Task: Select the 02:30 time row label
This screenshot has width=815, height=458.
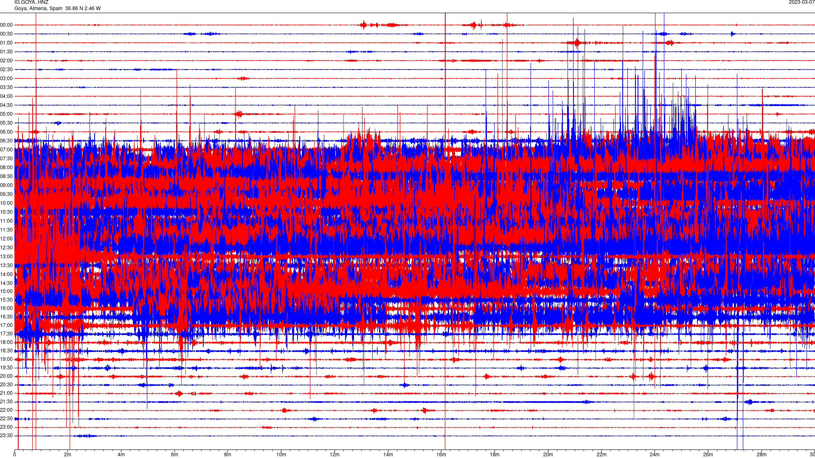Action: coord(6,70)
